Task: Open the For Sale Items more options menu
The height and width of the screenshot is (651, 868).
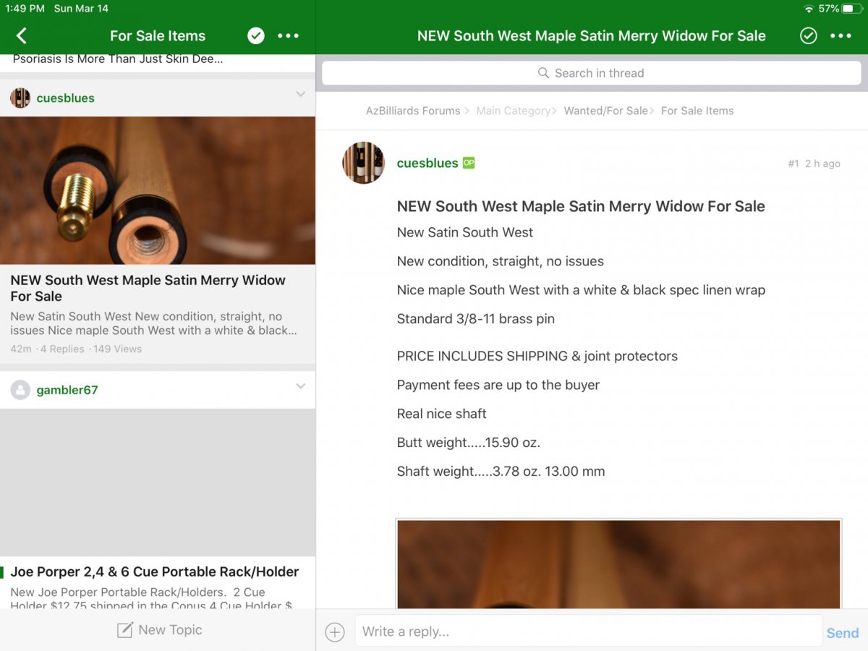Action: point(288,36)
